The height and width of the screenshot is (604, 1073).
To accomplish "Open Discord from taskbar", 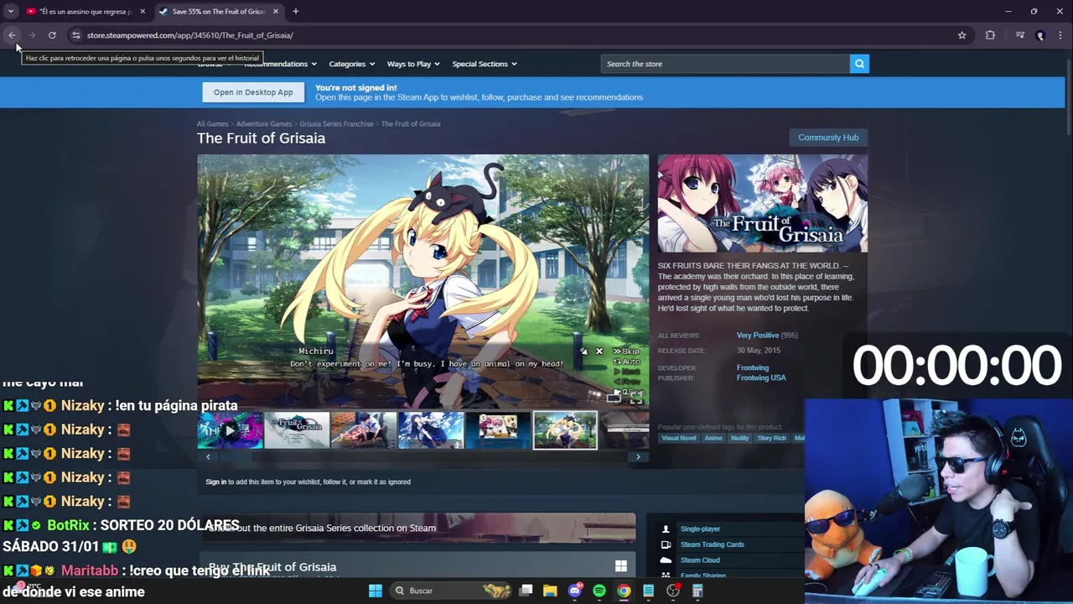I will click(575, 591).
